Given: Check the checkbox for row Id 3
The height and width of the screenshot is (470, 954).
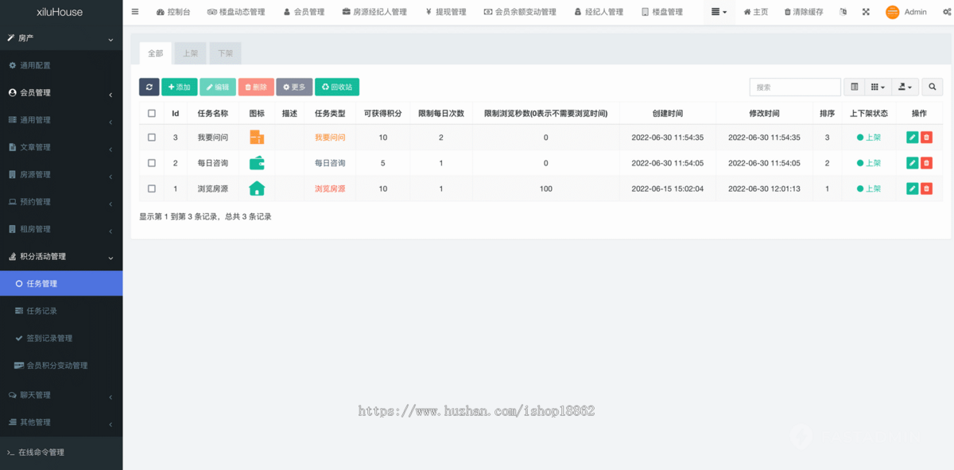Looking at the screenshot, I should (x=150, y=137).
